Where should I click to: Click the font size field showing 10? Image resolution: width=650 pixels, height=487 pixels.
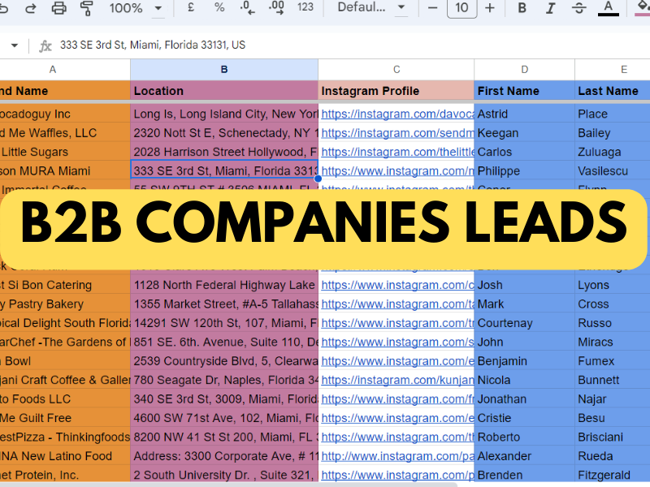point(461,8)
